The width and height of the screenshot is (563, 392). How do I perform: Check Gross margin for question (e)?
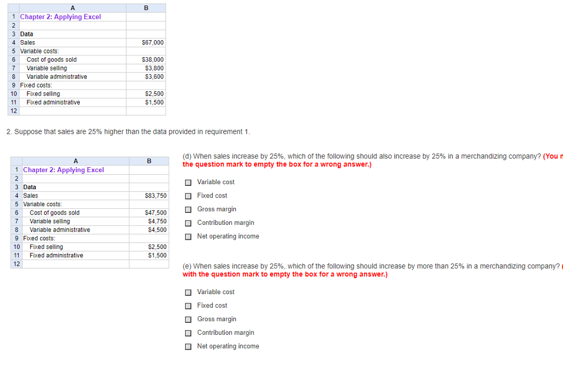click(188, 319)
